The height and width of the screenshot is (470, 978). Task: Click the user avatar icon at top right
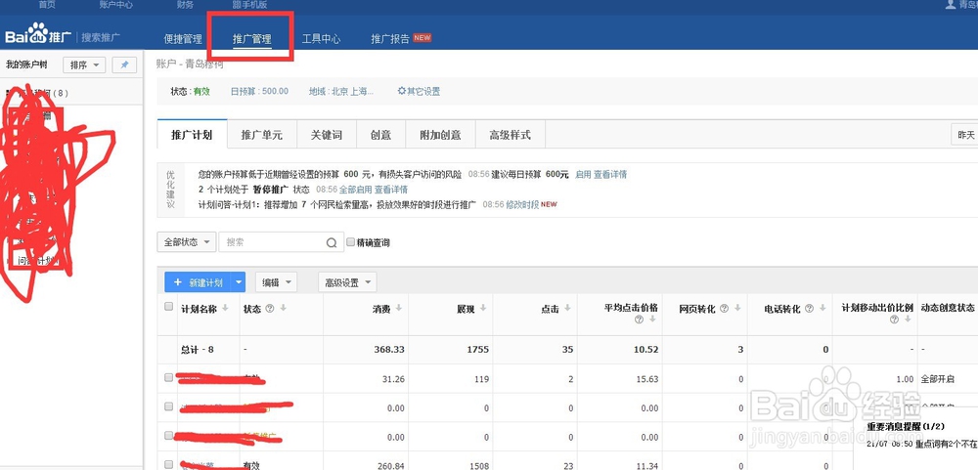pos(951,4)
